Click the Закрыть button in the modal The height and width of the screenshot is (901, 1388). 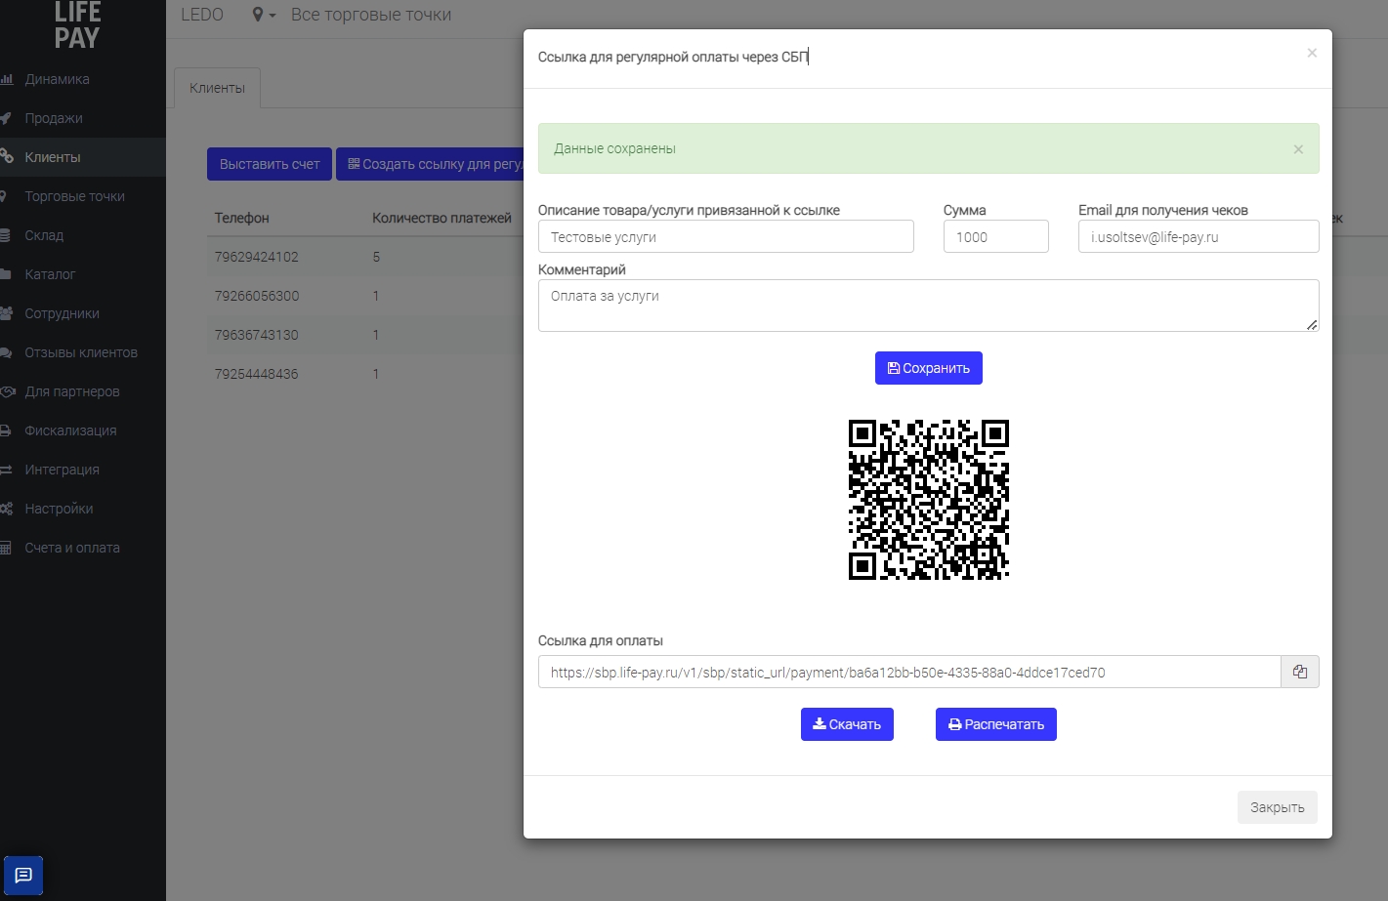tap(1277, 807)
